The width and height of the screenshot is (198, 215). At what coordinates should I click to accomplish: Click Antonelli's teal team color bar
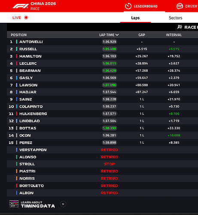pyautogui.click(x=17, y=42)
